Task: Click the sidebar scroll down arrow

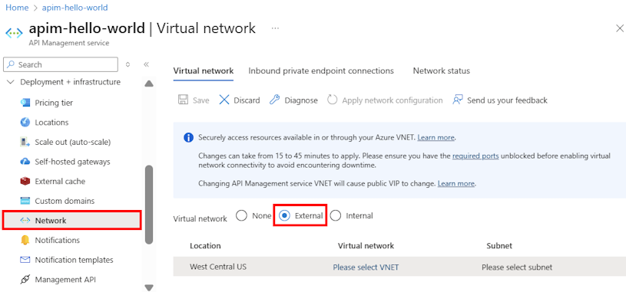Action: [x=149, y=287]
